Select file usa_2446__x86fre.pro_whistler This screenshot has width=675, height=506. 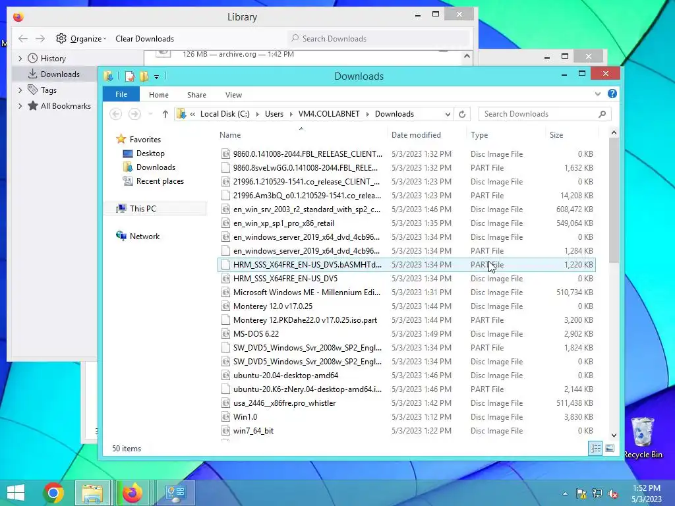(x=284, y=403)
